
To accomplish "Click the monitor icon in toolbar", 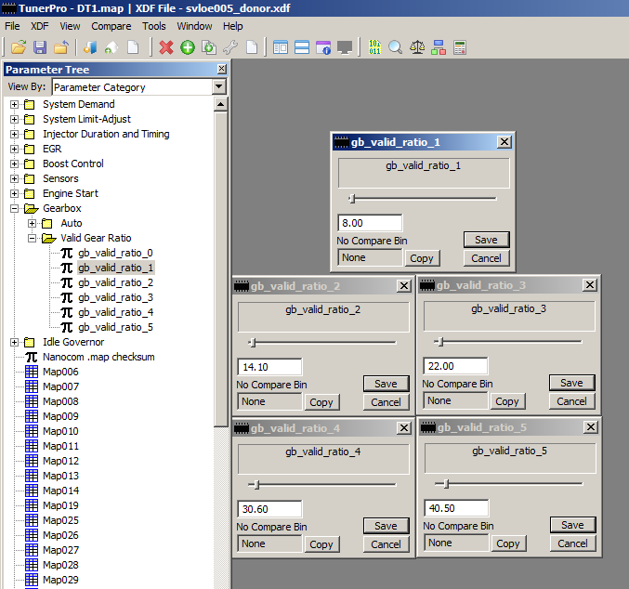I will (x=345, y=47).
